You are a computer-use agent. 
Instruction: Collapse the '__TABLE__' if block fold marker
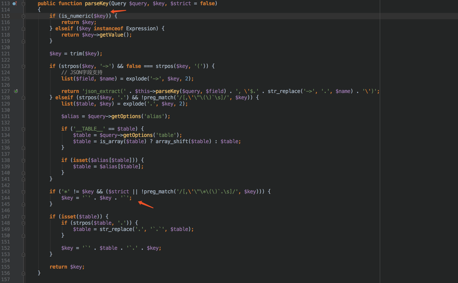pyautogui.click(x=23, y=129)
